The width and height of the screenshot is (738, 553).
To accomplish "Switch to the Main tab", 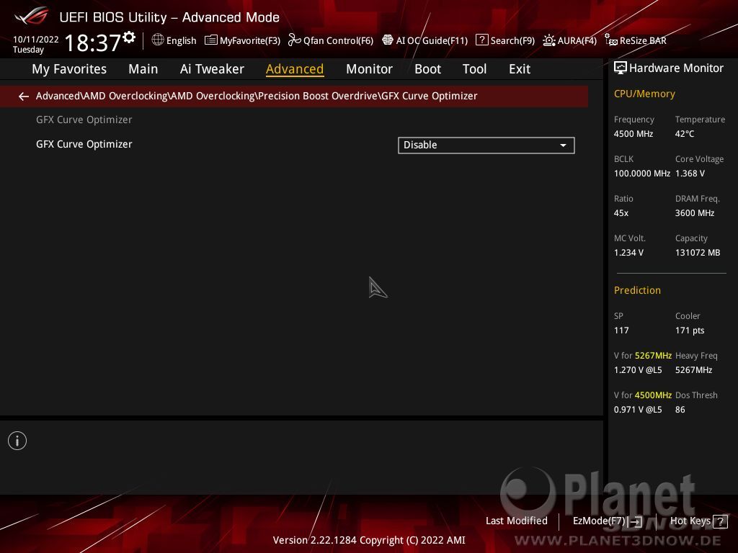I will tap(143, 69).
